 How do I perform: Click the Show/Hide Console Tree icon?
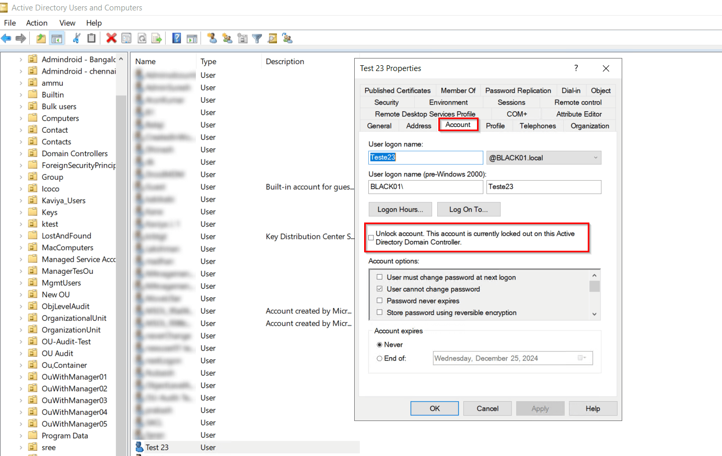(x=57, y=38)
